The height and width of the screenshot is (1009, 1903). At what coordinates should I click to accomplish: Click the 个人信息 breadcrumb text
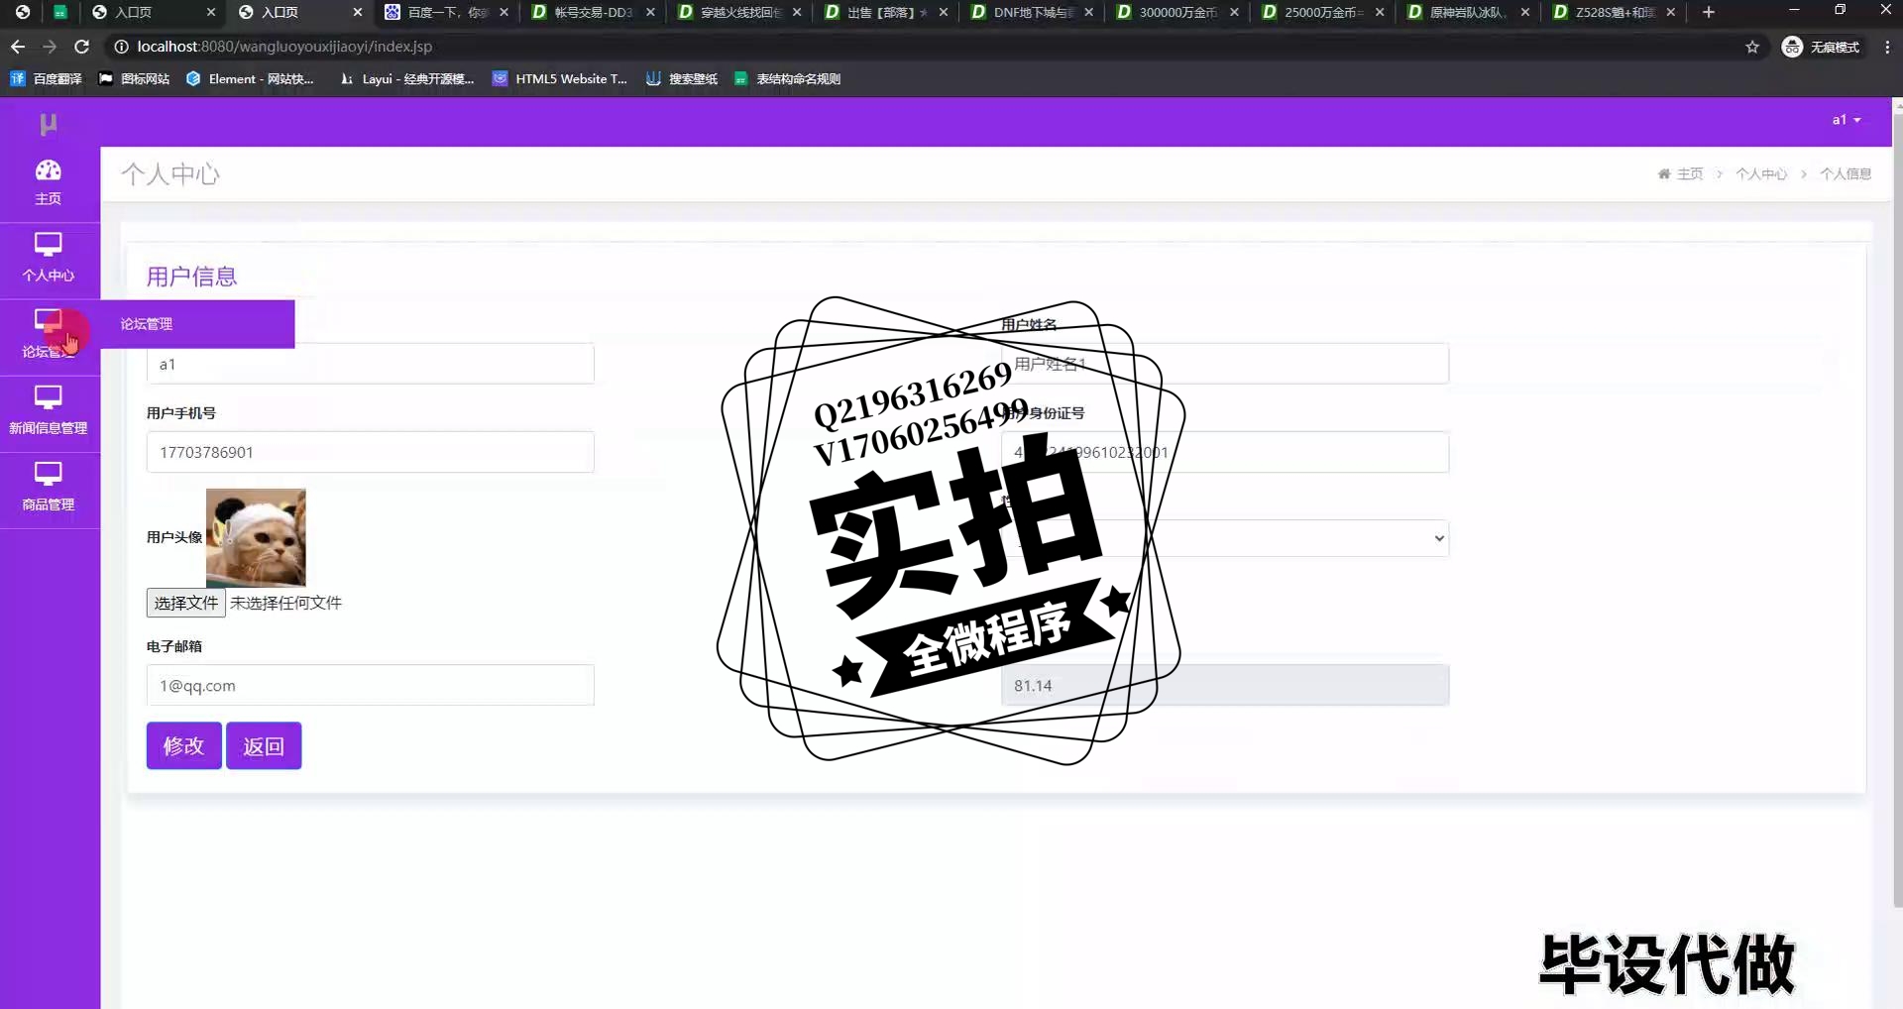point(1846,174)
